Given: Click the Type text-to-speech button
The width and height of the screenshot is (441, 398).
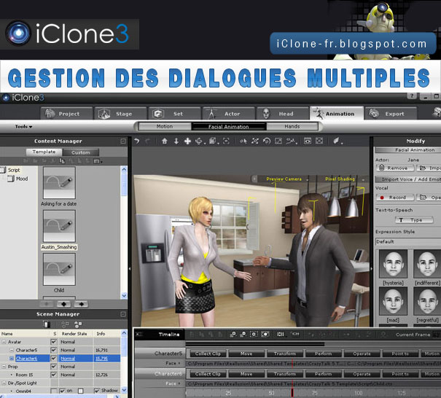Looking at the screenshot, I should tap(414, 220).
